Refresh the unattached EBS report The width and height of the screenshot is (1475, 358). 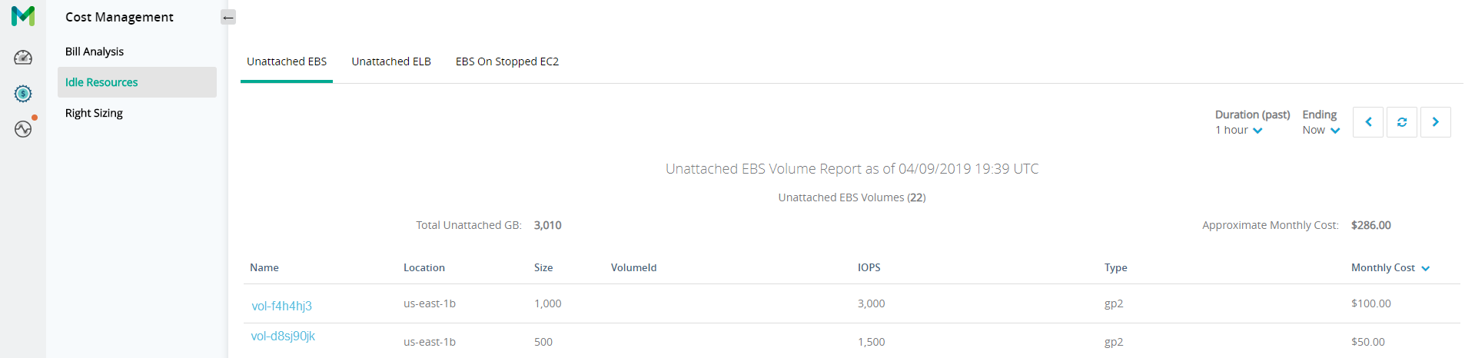tap(1402, 122)
